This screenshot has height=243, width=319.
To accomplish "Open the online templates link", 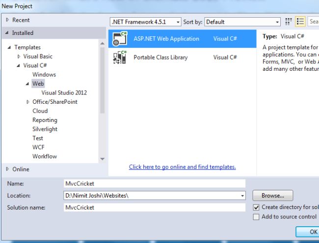I will pyautogui.click(x=182, y=167).
